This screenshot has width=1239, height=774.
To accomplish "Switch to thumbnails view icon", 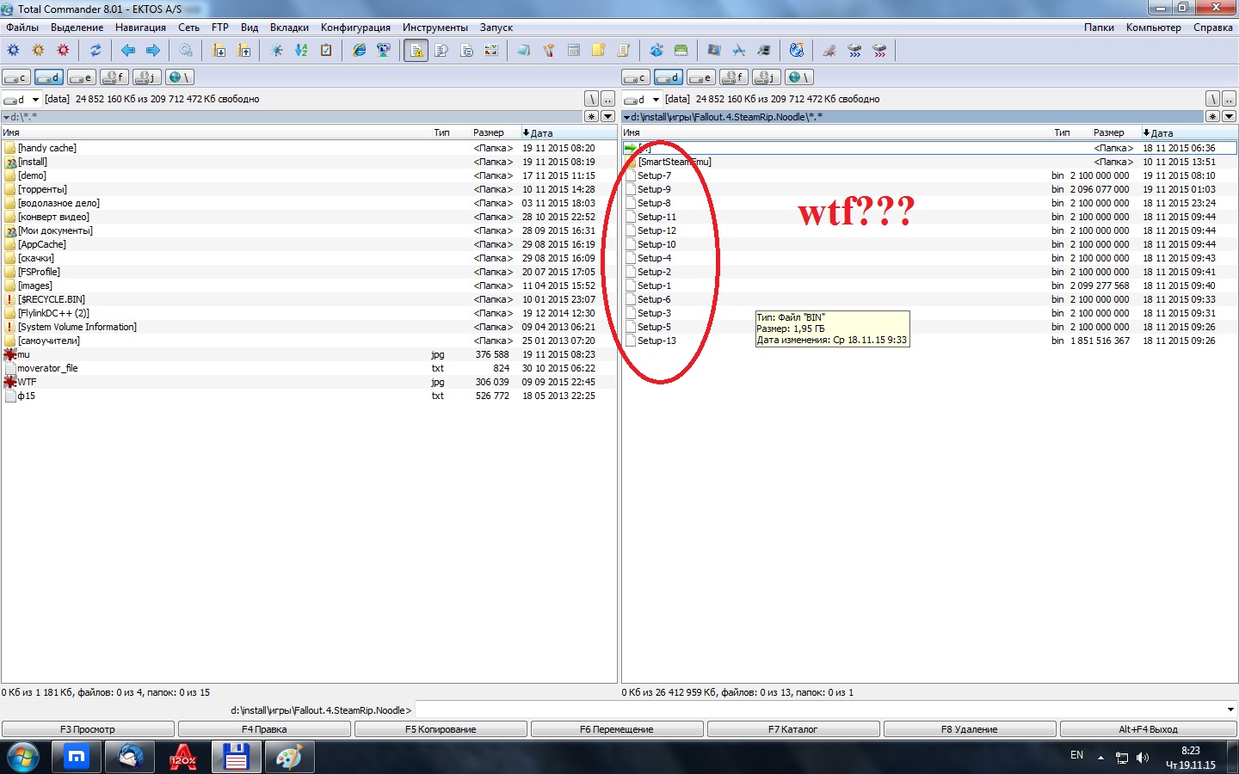I will click(x=491, y=51).
